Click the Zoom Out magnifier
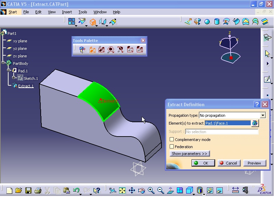Image resolution: width=274 pixels, height=199 pixels. [160, 190]
